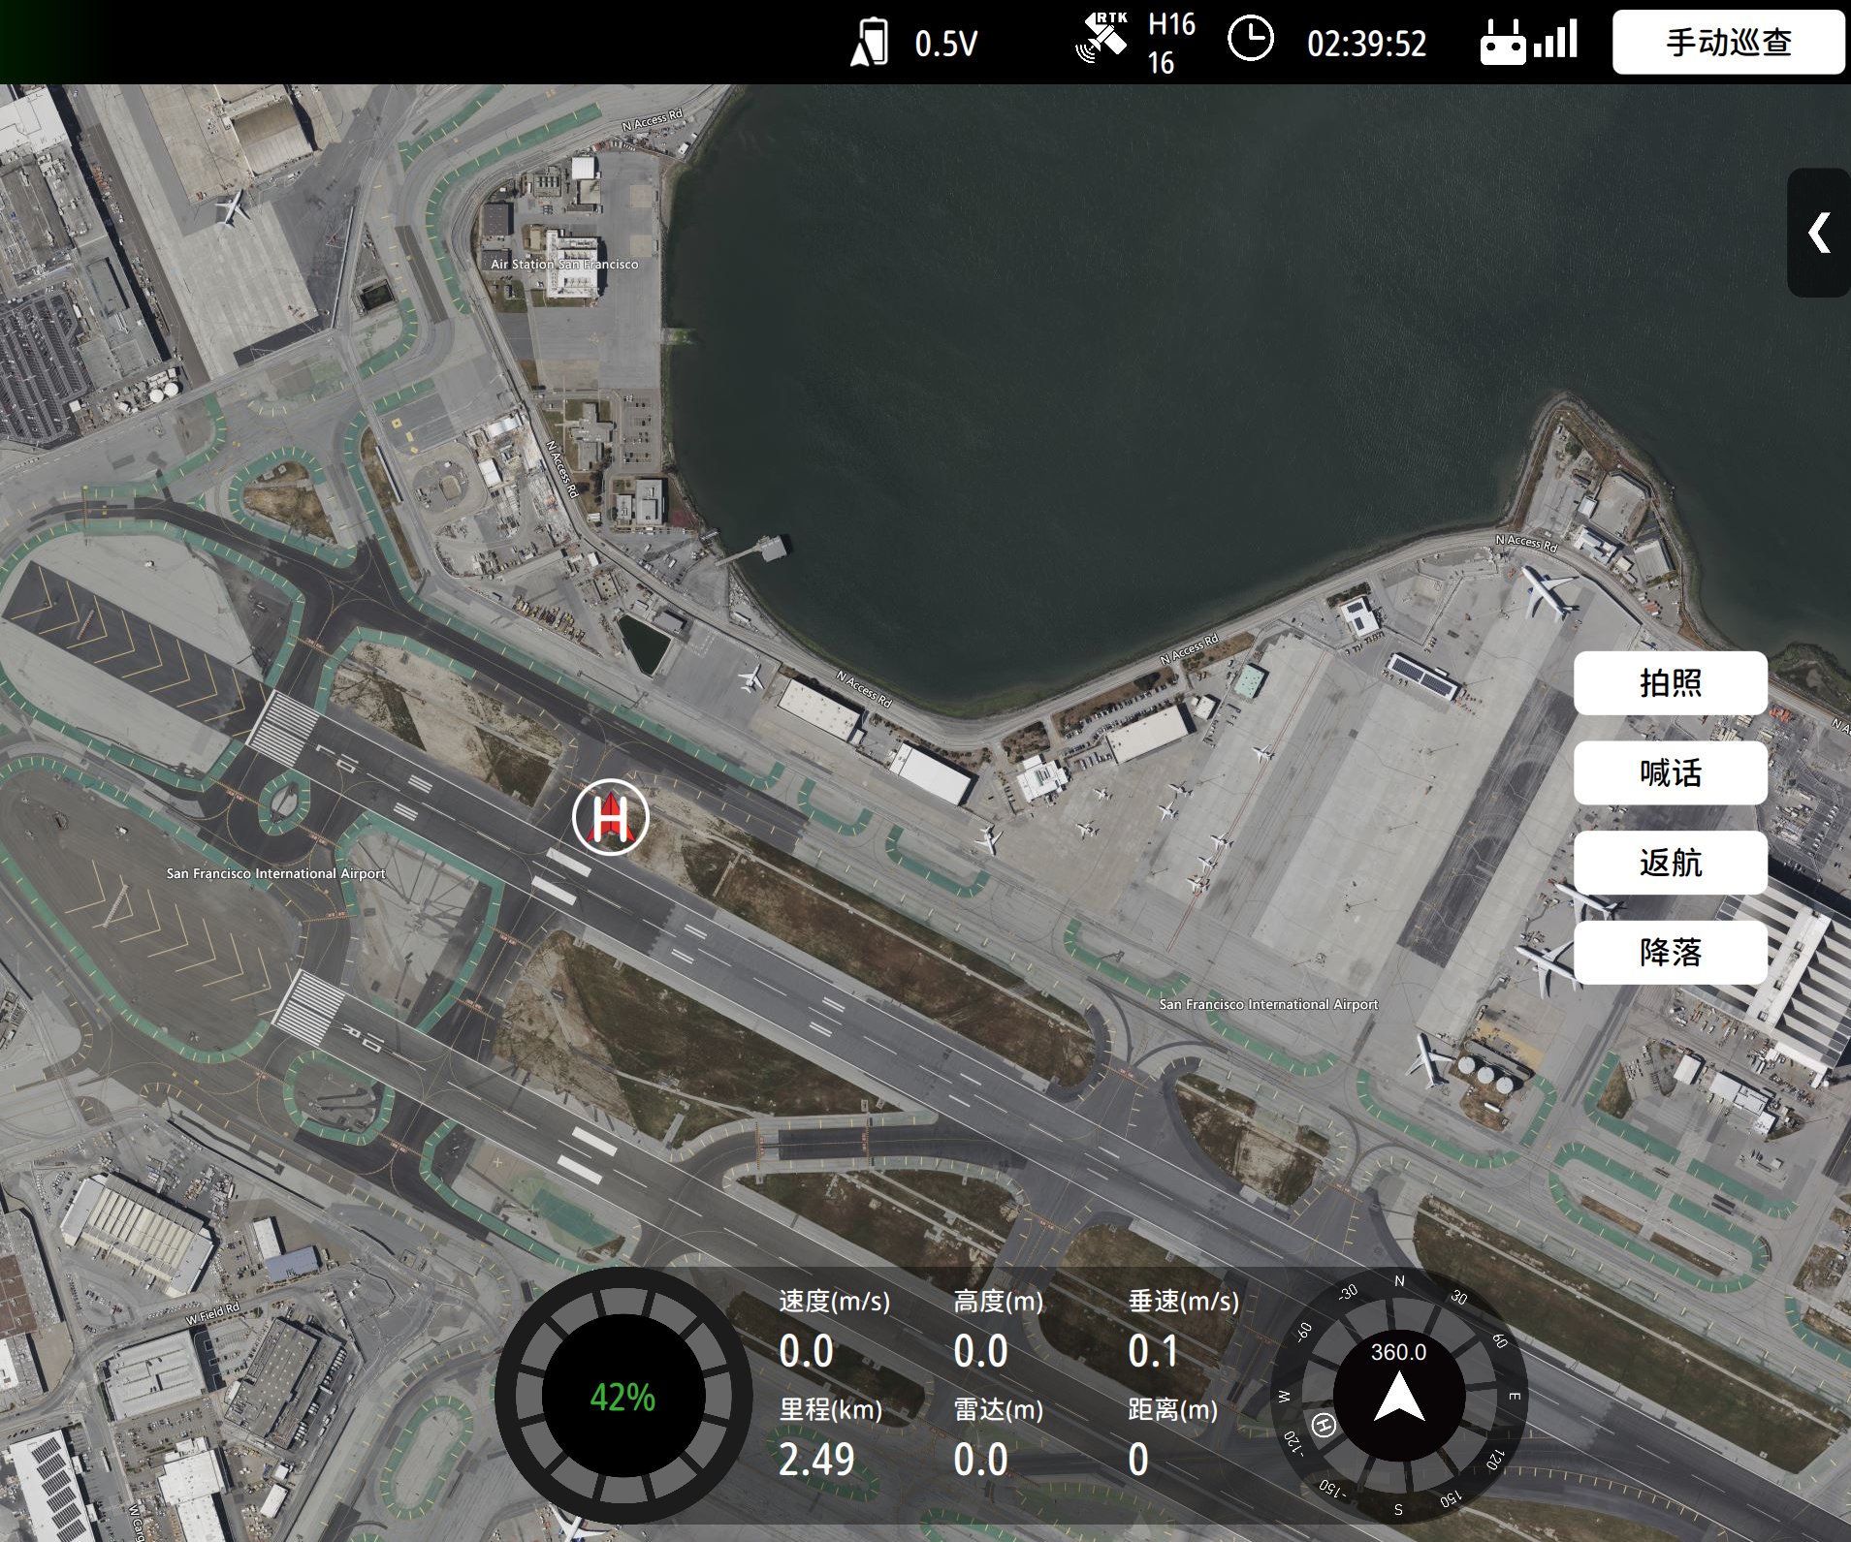Click the drone battery voltage icon
The image size is (1851, 1542).
coord(869,43)
